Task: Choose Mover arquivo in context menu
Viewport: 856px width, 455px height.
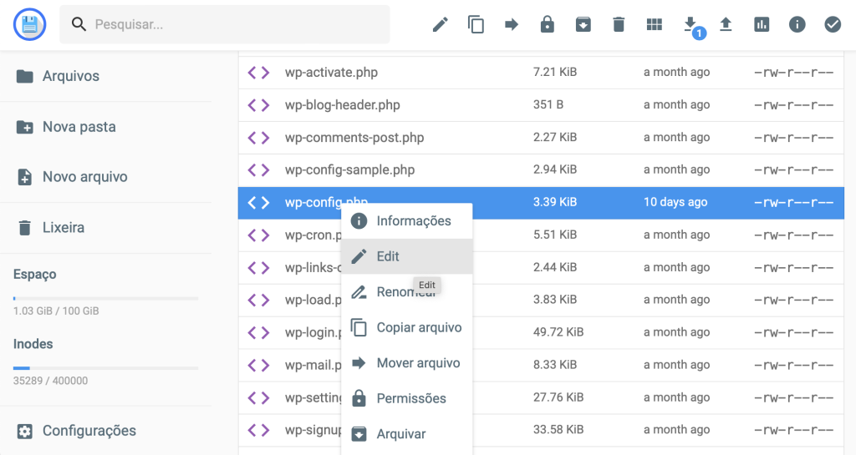Action: (407, 363)
